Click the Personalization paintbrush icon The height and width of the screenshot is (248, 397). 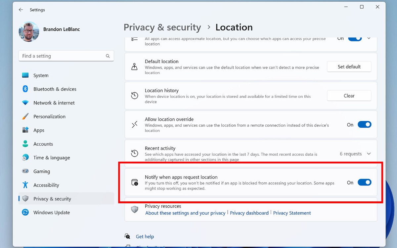pyautogui.click(x=25, y=116)
